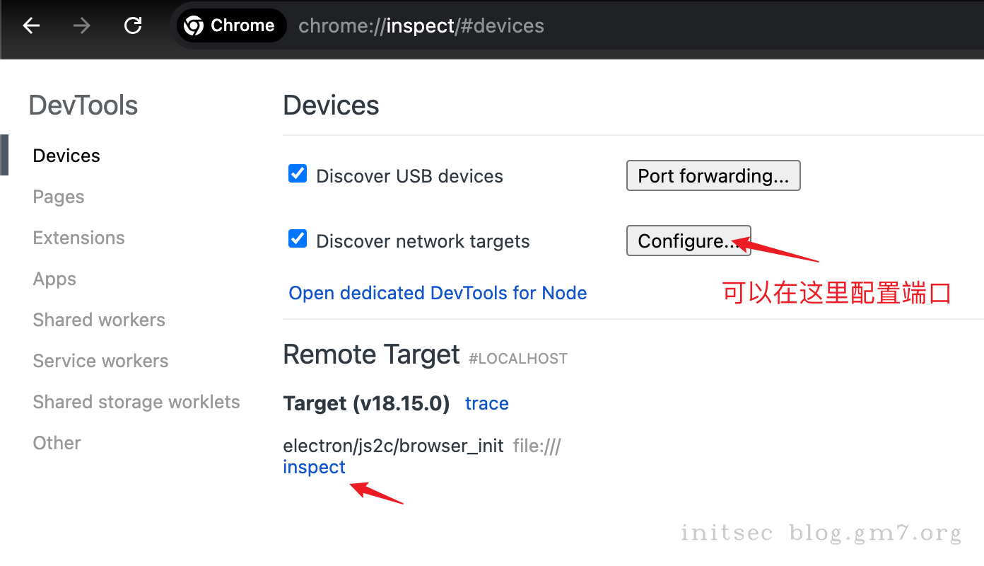Image resolution: width=984 pixels, height=566 pixels.
Task: Select Shared storage worklets
Action: click(136, 402)
